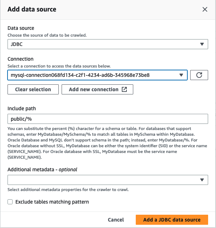The image size is (216, 228).
Task: Click the Include path field label
Action: 22,108
